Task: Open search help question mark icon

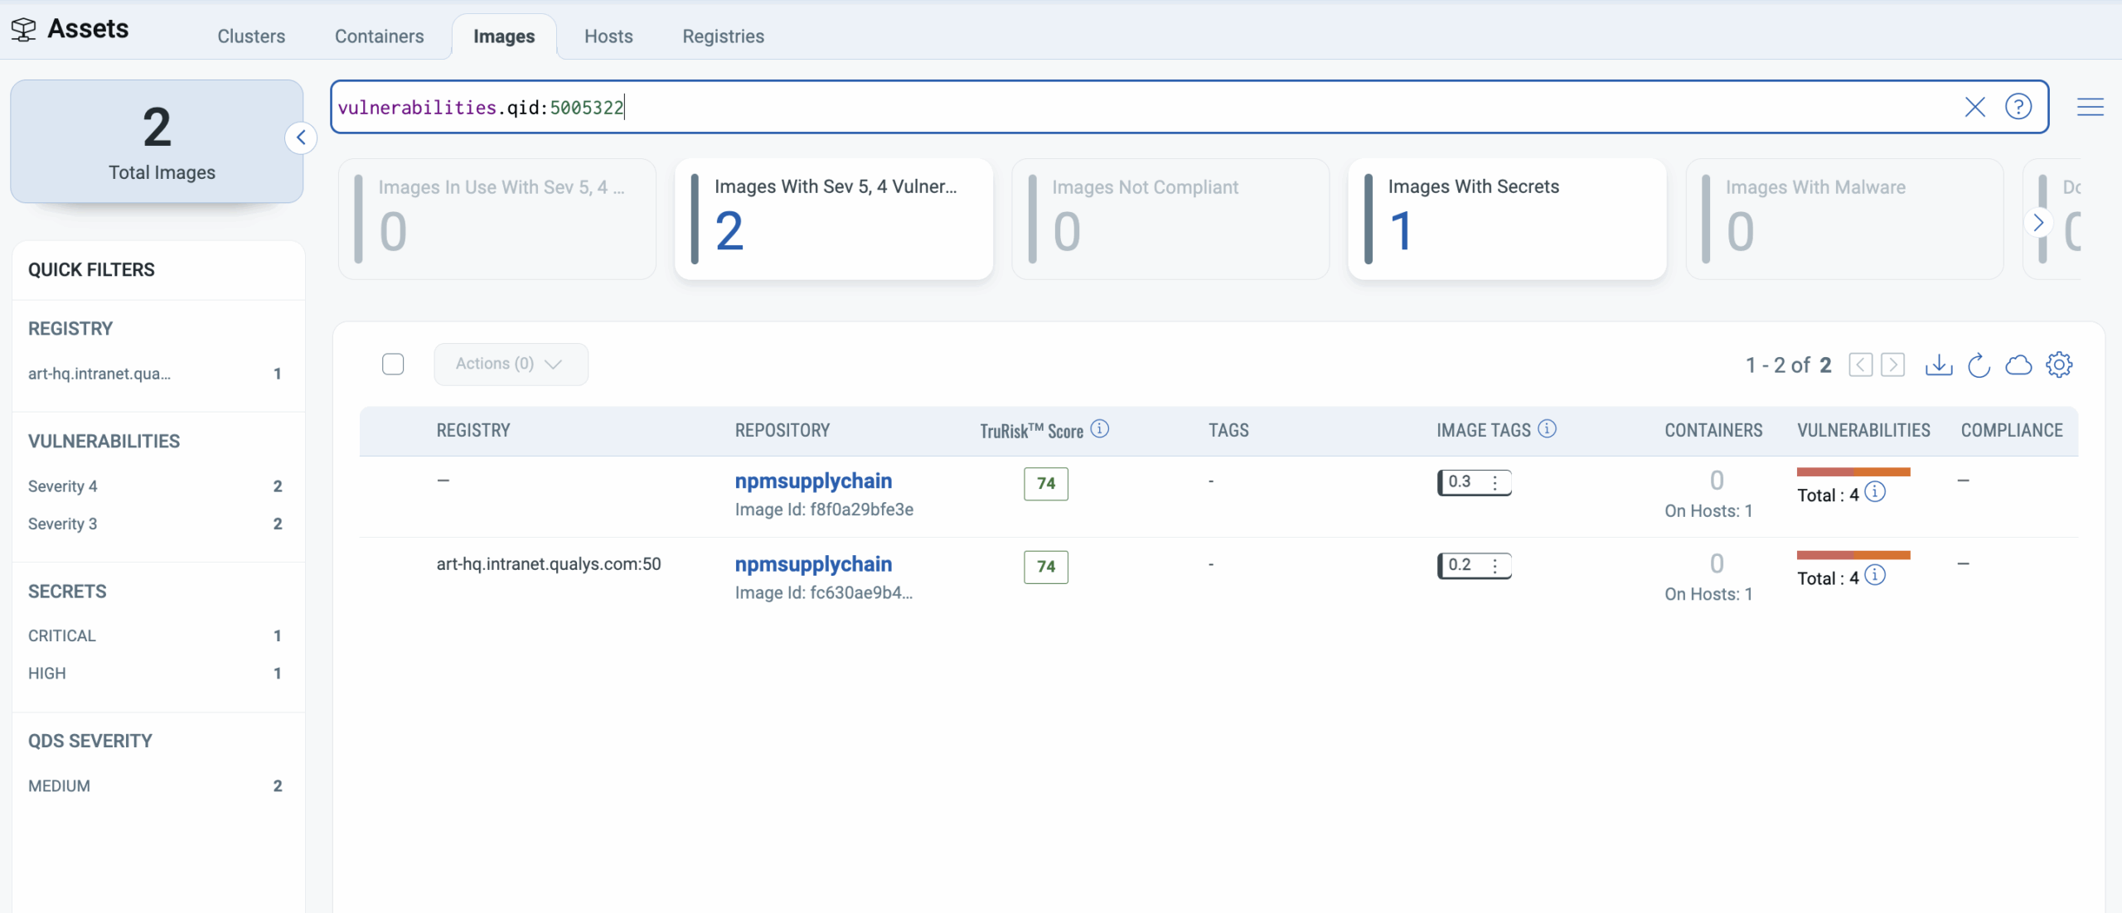Action: 2018,107
